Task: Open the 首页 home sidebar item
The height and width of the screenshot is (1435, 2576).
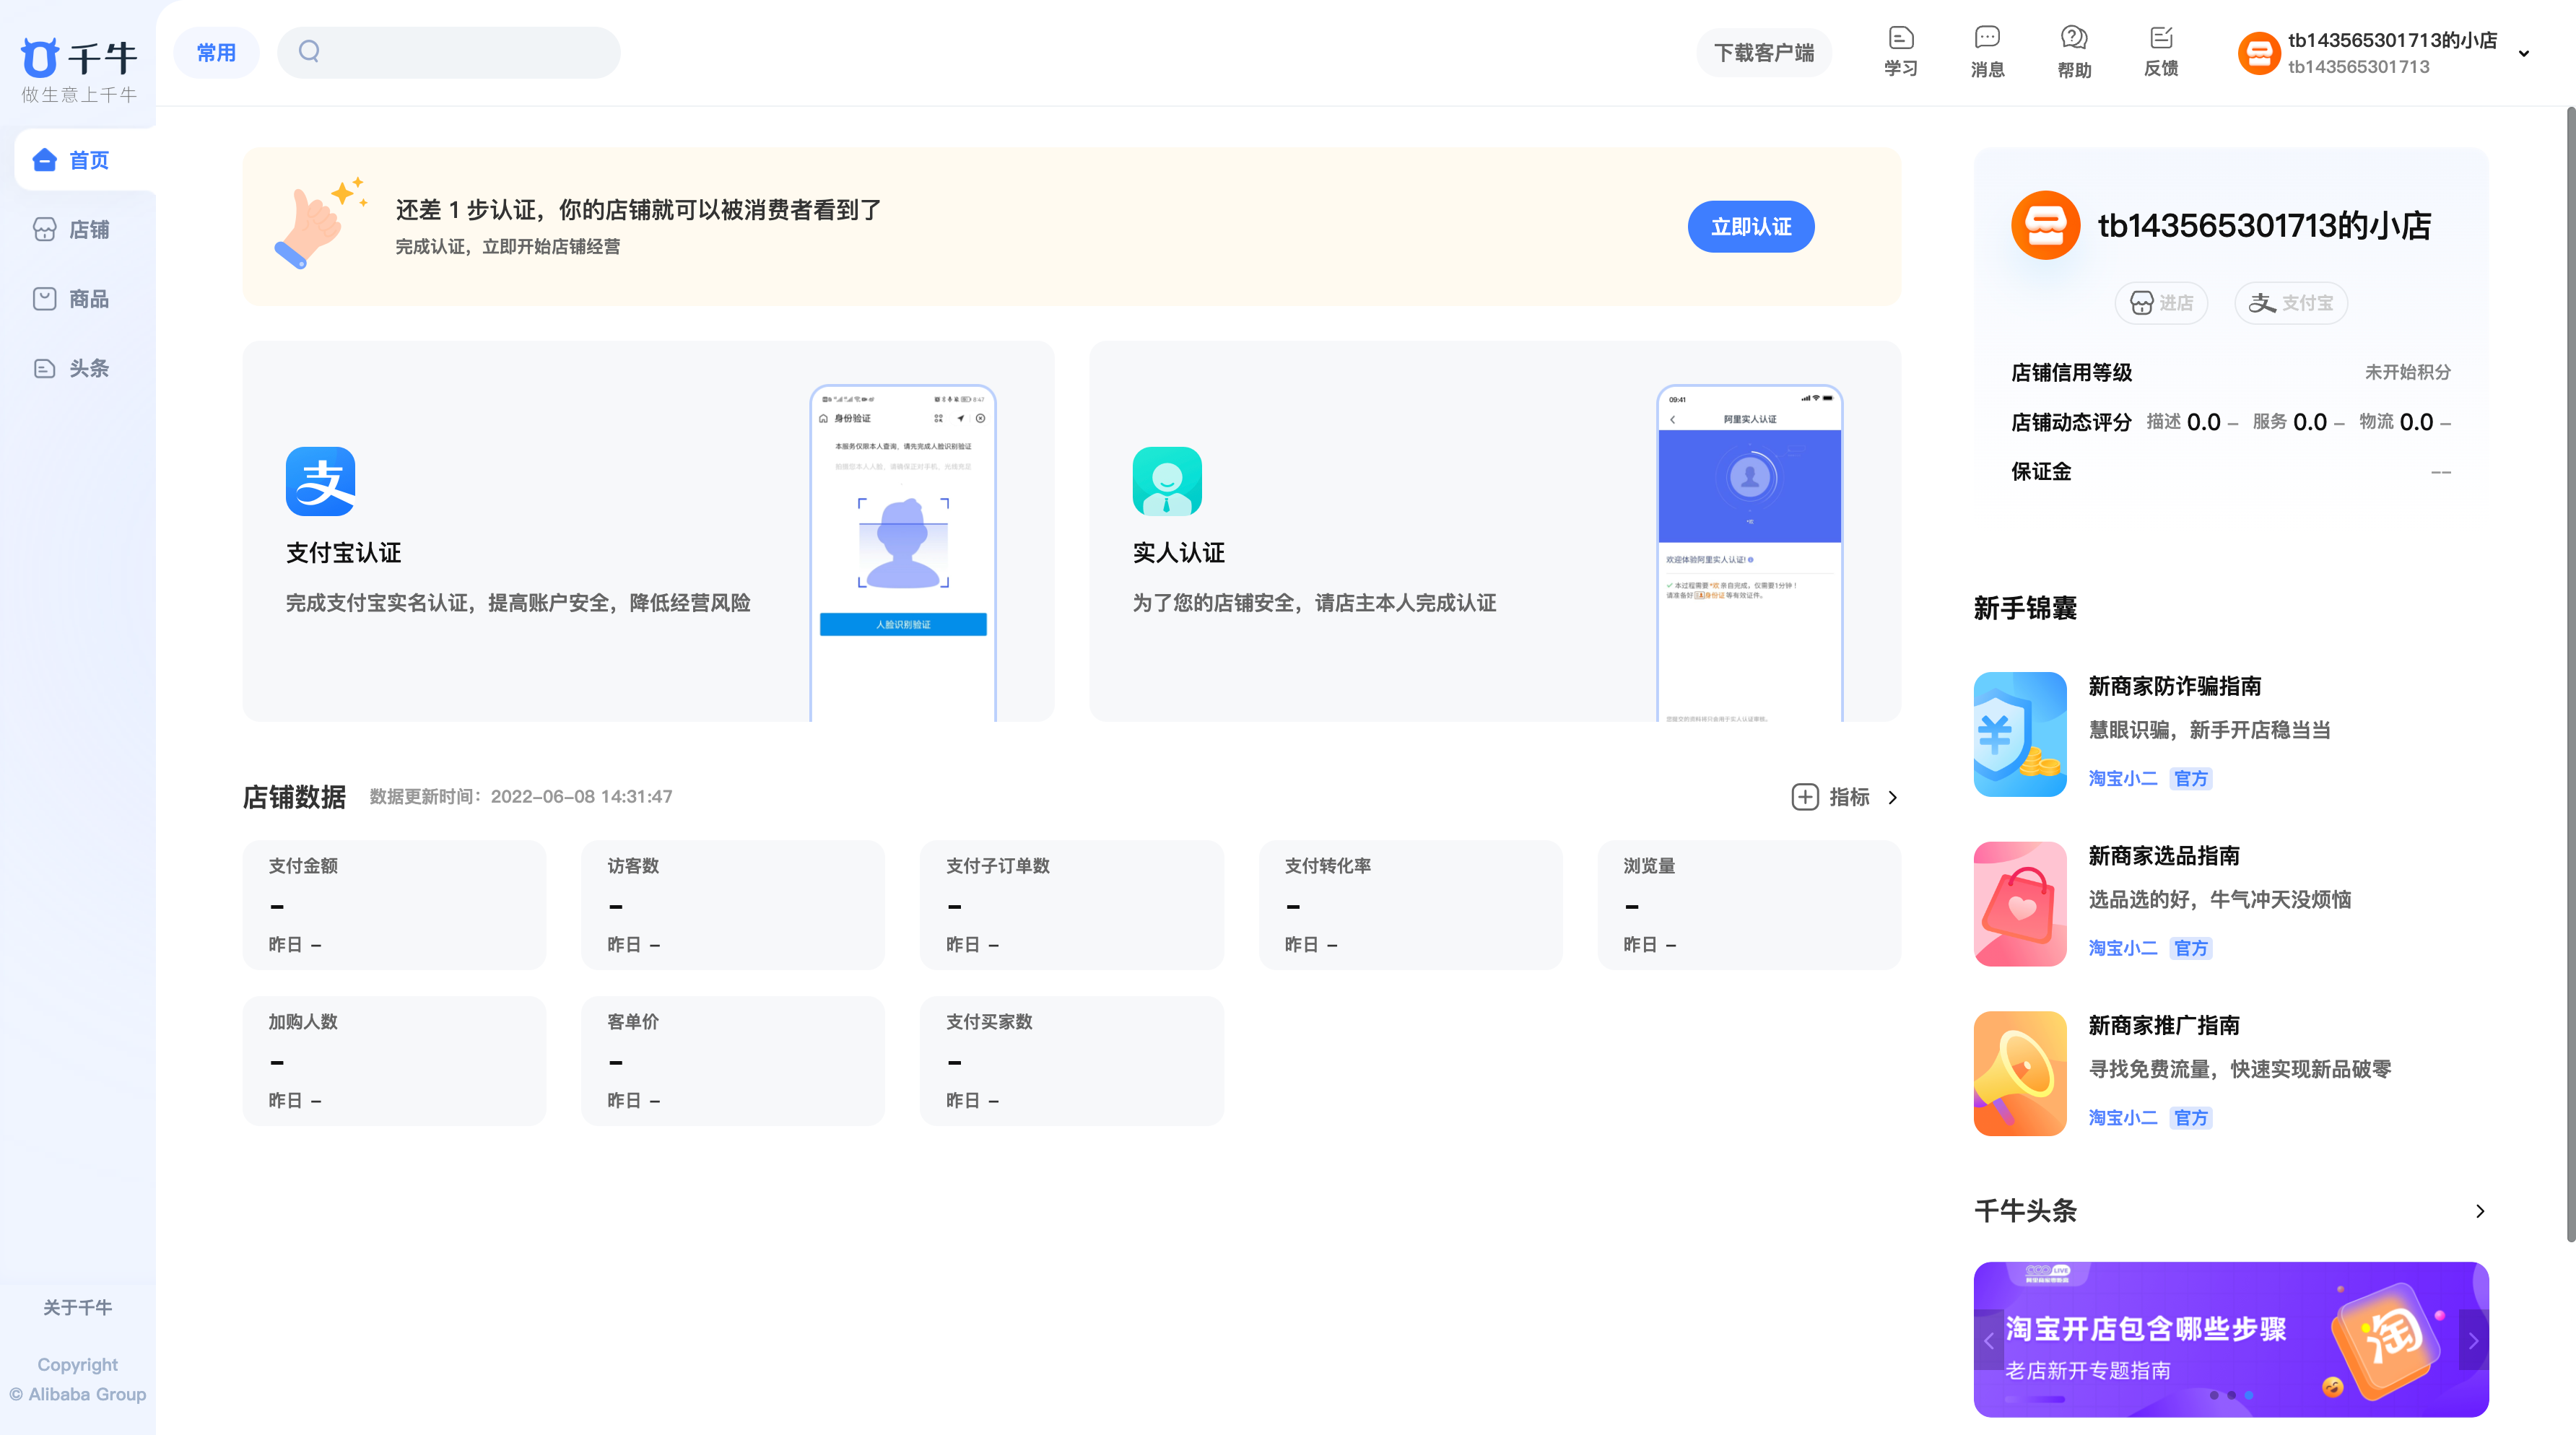Action: click(x=85, y=160)
